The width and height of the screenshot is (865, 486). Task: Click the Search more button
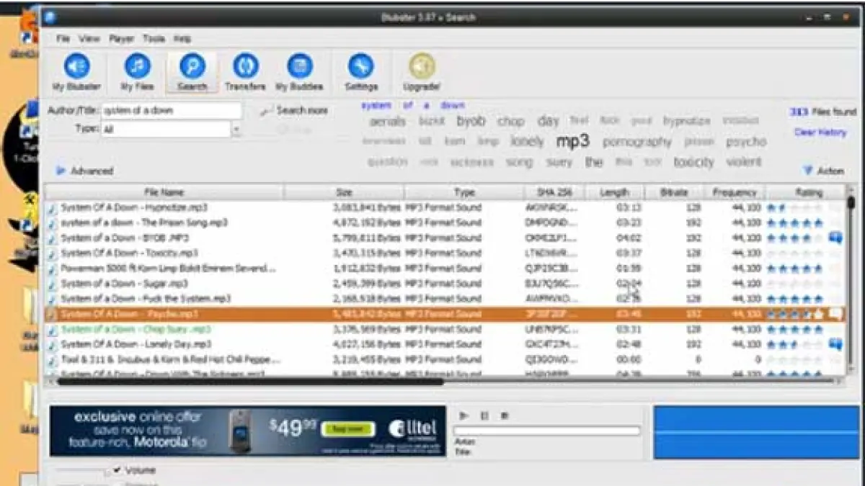click(x=295, y=111)
